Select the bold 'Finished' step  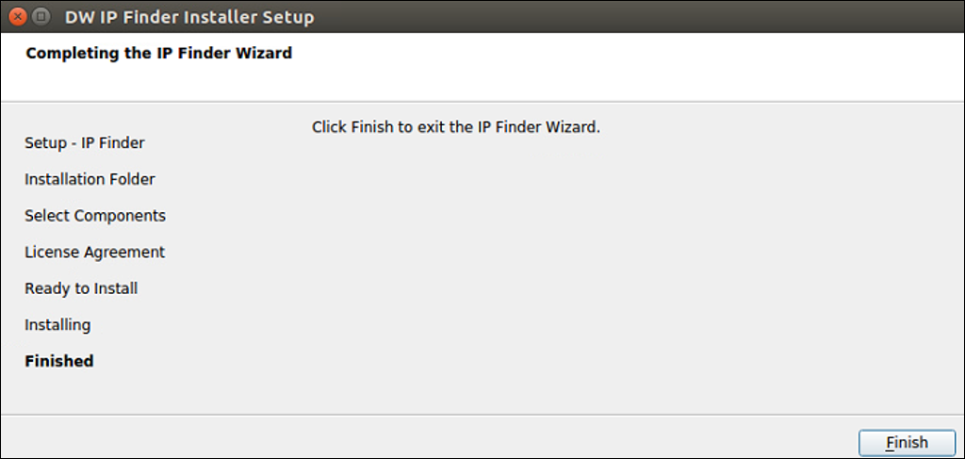coord(59,361)
